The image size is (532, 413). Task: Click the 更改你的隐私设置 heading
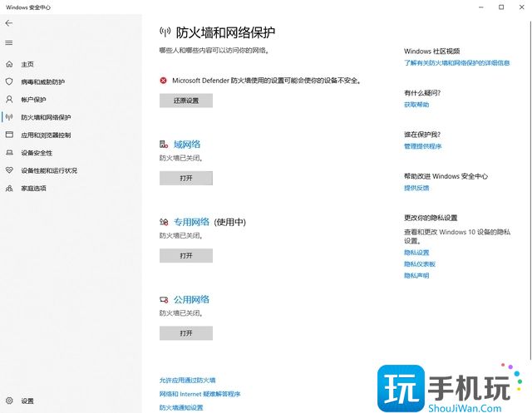[x=431, y=218]
